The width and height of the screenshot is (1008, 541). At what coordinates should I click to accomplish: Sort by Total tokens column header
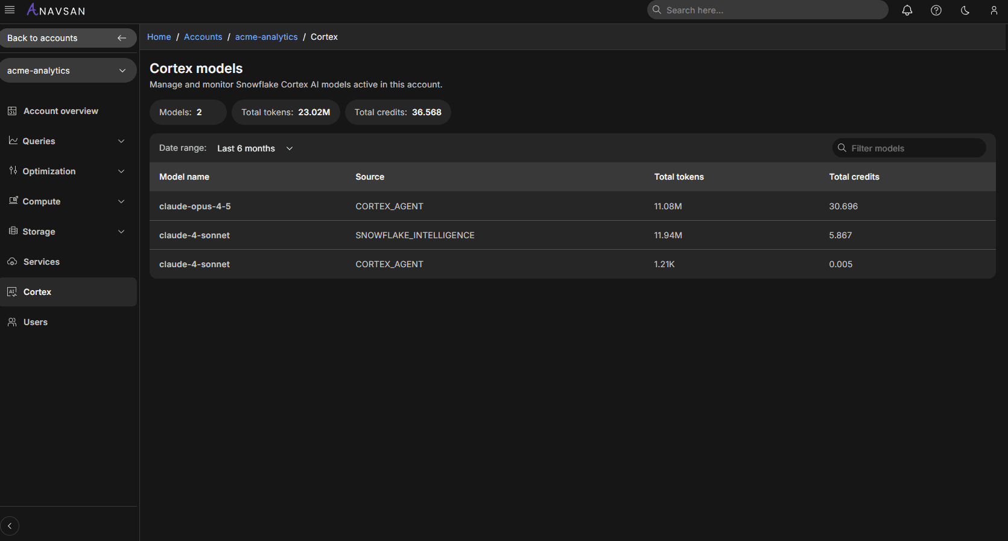tap(679, 177)
